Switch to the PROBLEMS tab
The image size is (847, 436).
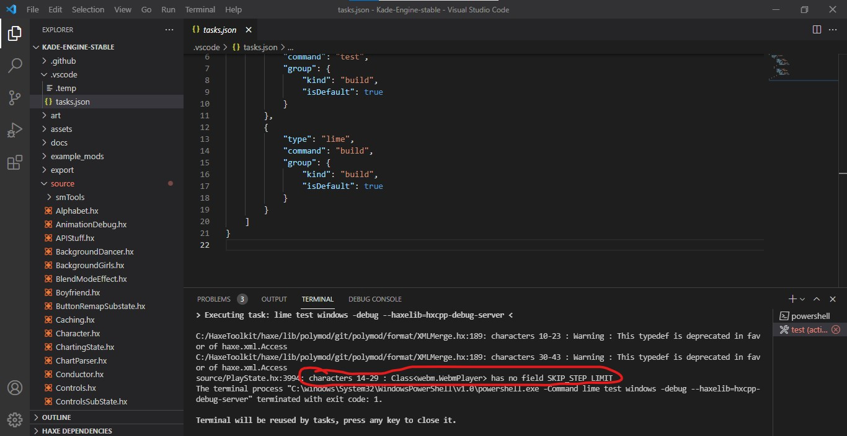pyautogui.click(x=215, y=299)
